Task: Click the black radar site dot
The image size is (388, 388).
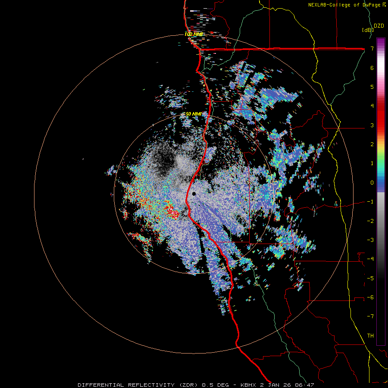Action: [194, 194]
